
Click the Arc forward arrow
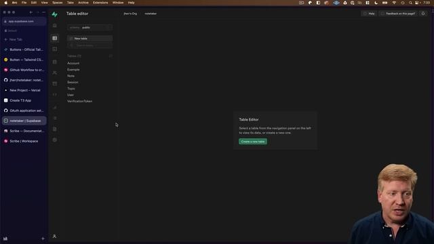[x=38, y=12]
